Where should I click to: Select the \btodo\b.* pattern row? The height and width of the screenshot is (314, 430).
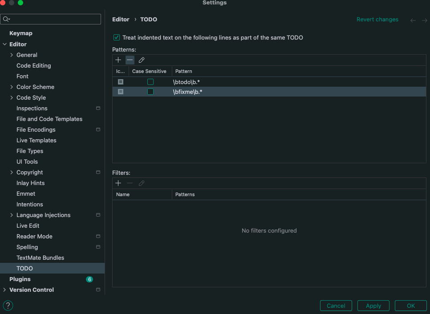[x=269, y=82]
